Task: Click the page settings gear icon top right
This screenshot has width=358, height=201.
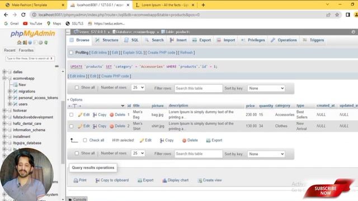Action: 354,32
